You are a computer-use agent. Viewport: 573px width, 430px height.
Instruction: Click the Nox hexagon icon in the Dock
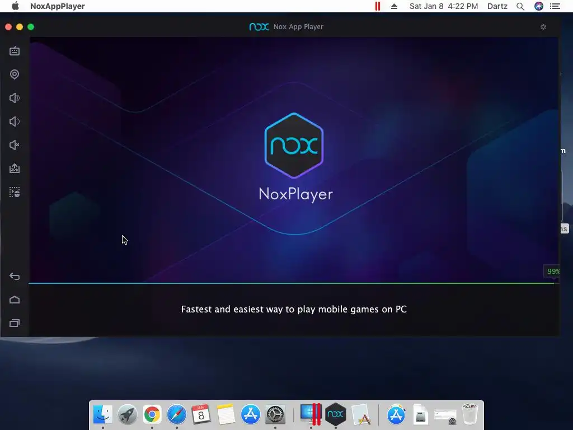[x=336, y=414]
